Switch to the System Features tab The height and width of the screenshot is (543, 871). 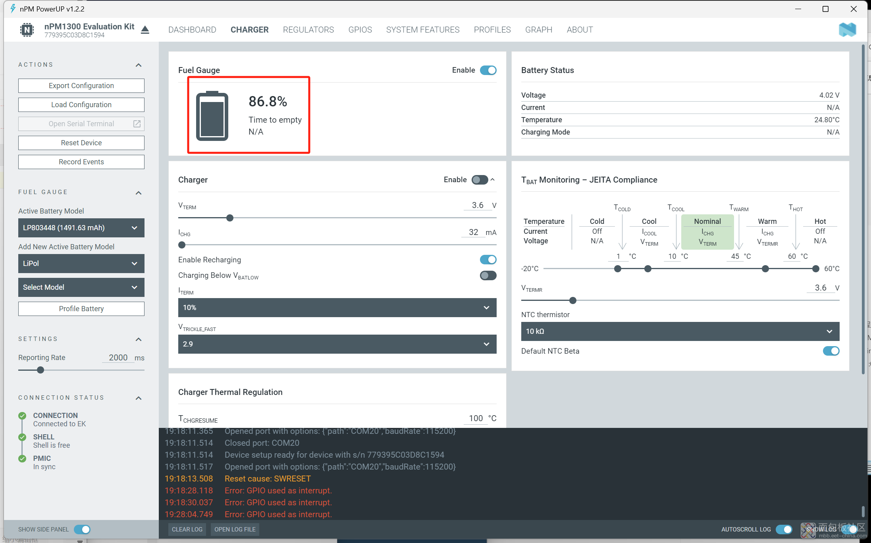point(423,30)
